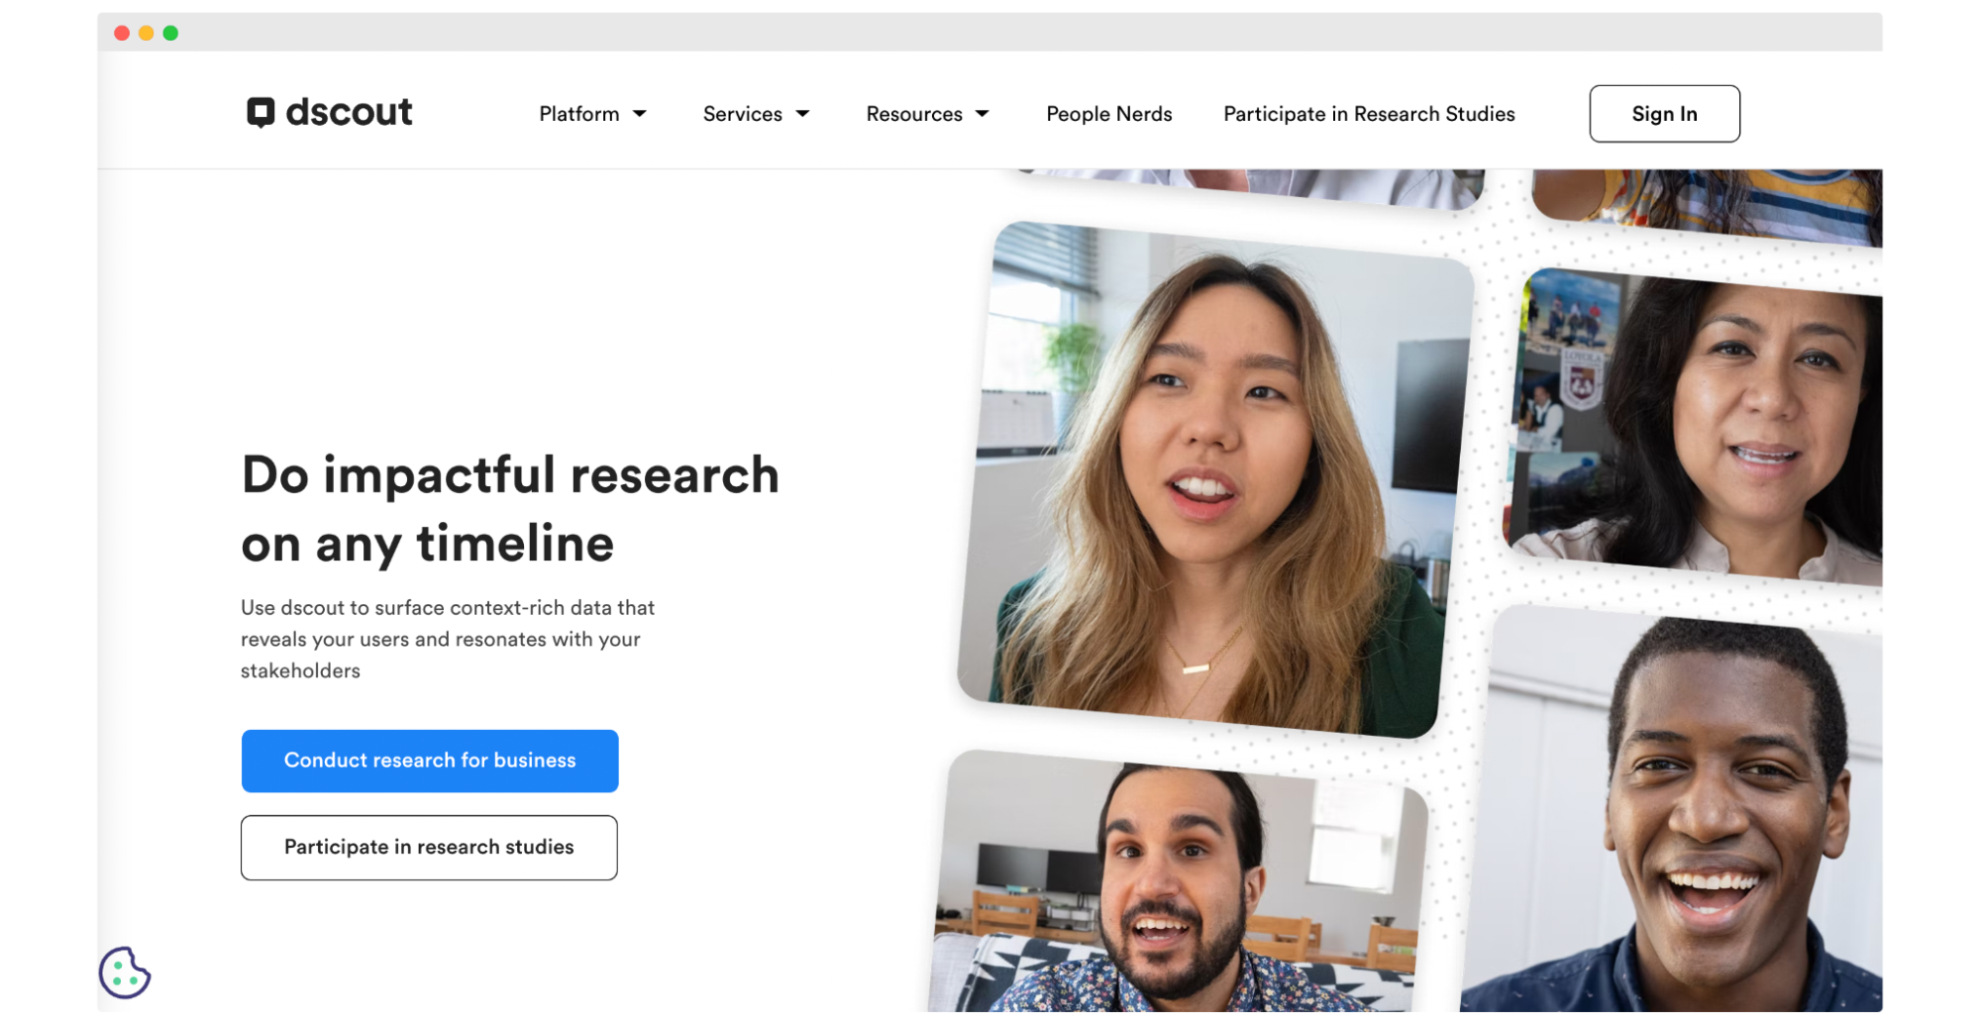Click the text "on any timeline"
The width and height of the screenshot is (1980, 1025).
[x=428, y=544]
